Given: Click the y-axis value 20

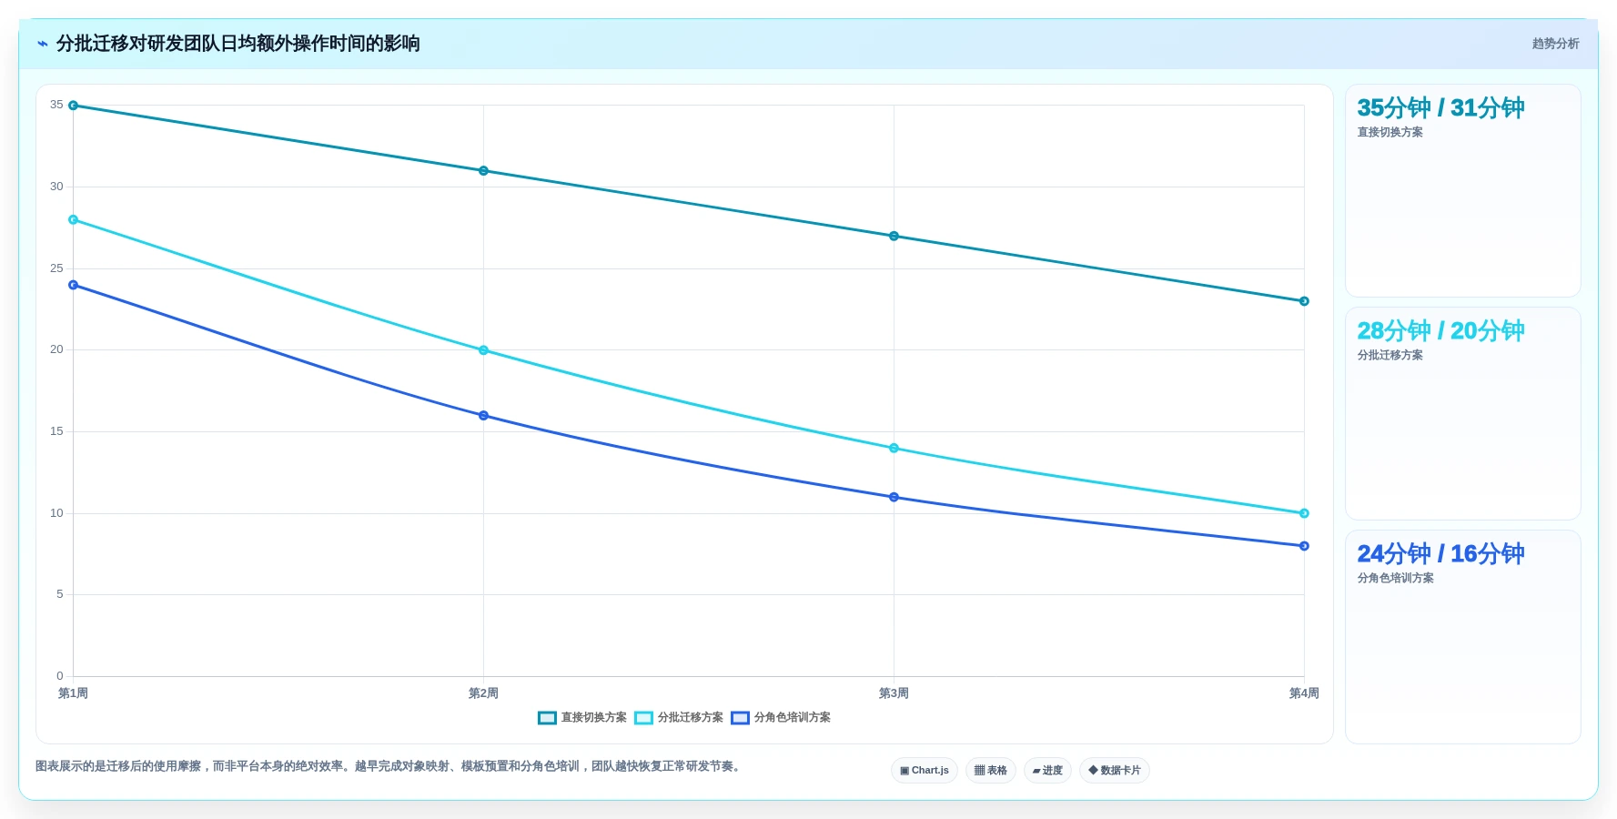Looking at the screenshot, I should (x=56, y=349).
